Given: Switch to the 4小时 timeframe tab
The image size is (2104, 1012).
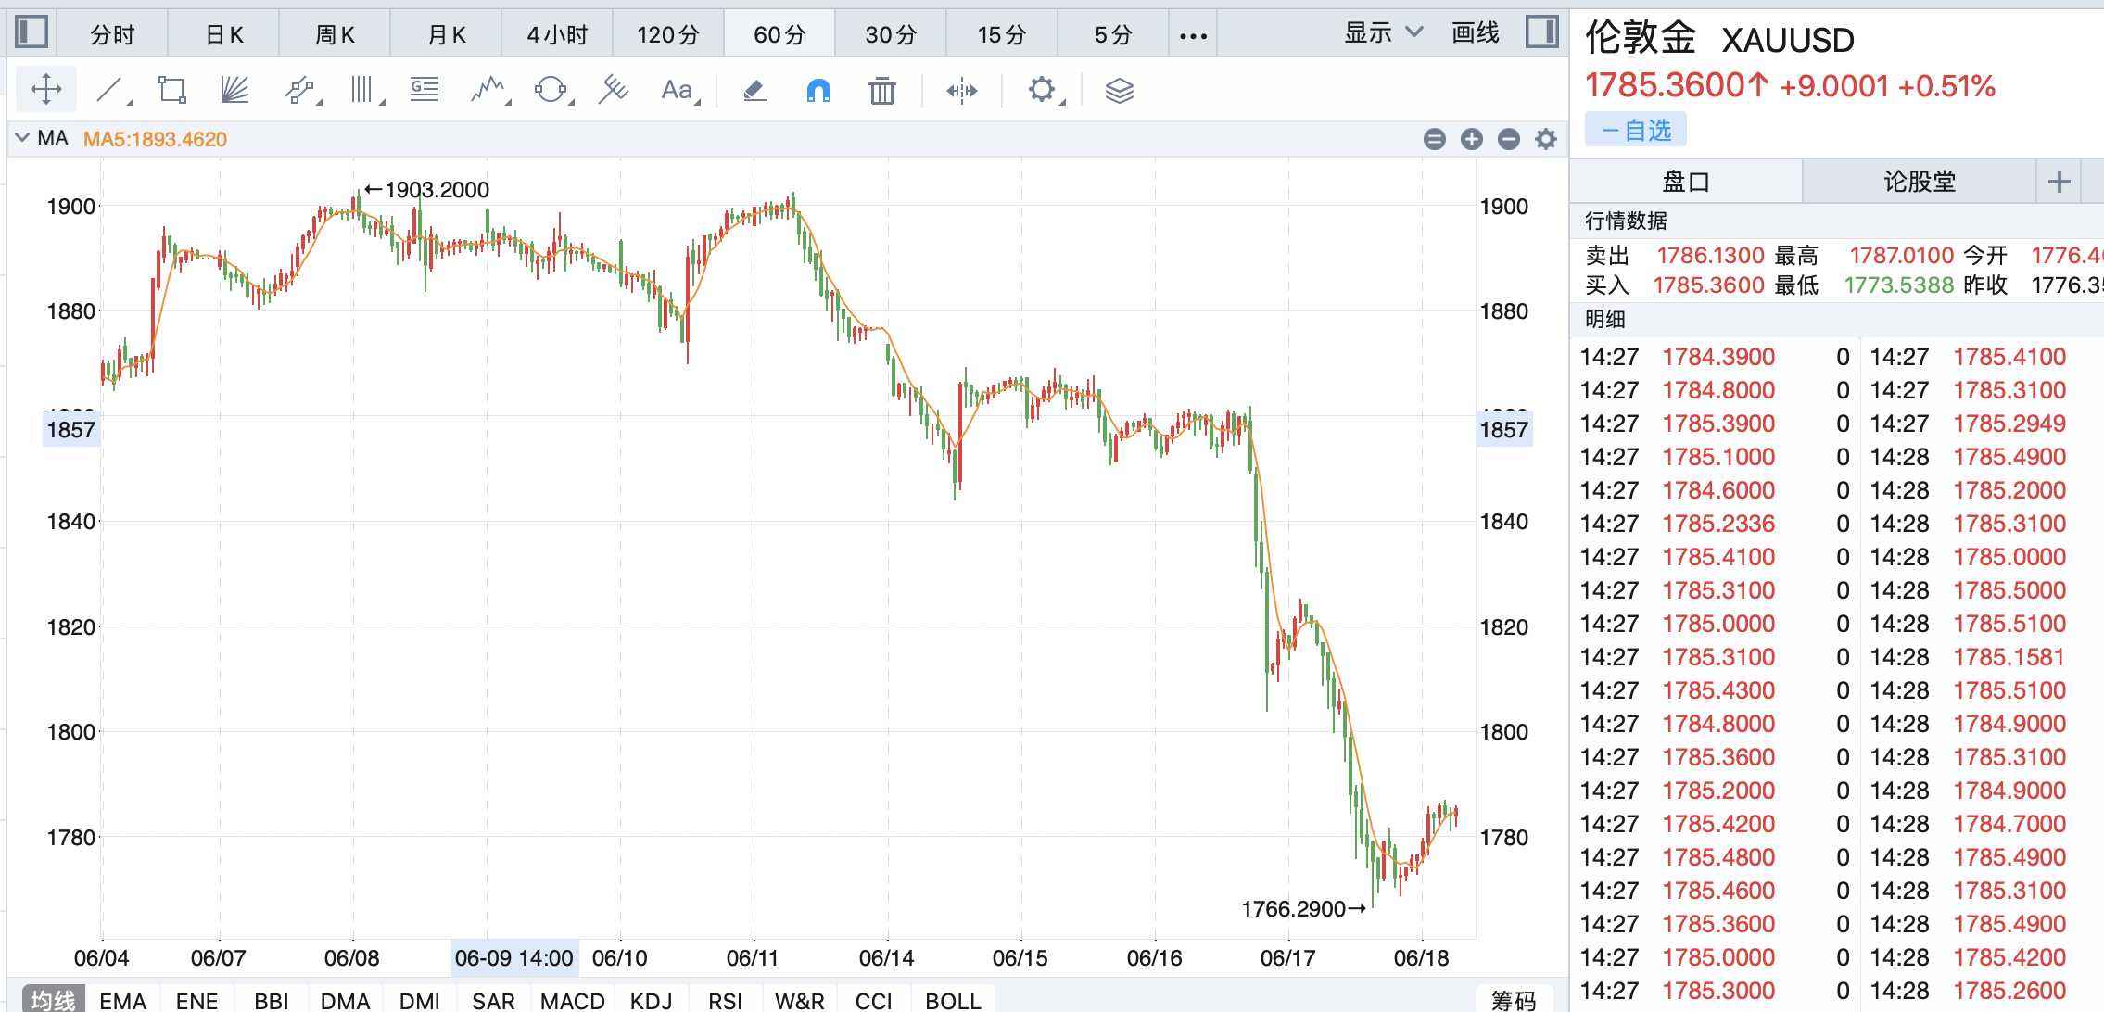Looking at the screenshot, I should coord(557,34).
